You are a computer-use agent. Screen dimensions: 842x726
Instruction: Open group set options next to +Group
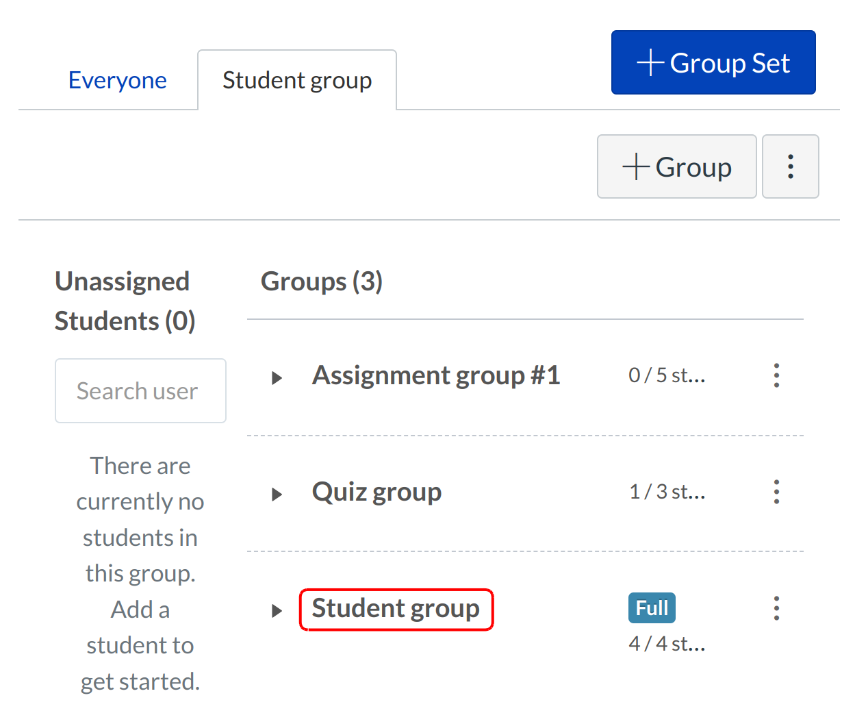(790, 166)
